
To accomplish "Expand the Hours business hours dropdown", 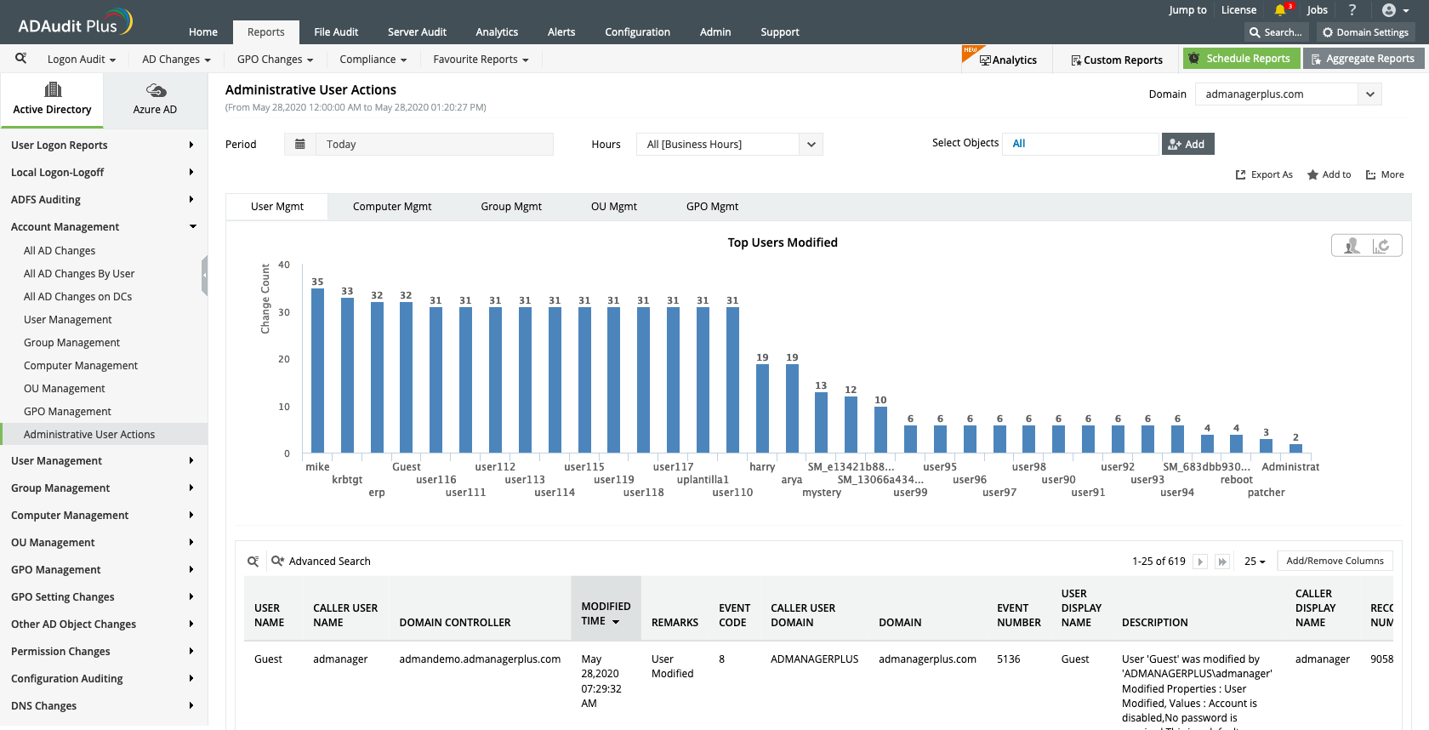I will 811,145.
